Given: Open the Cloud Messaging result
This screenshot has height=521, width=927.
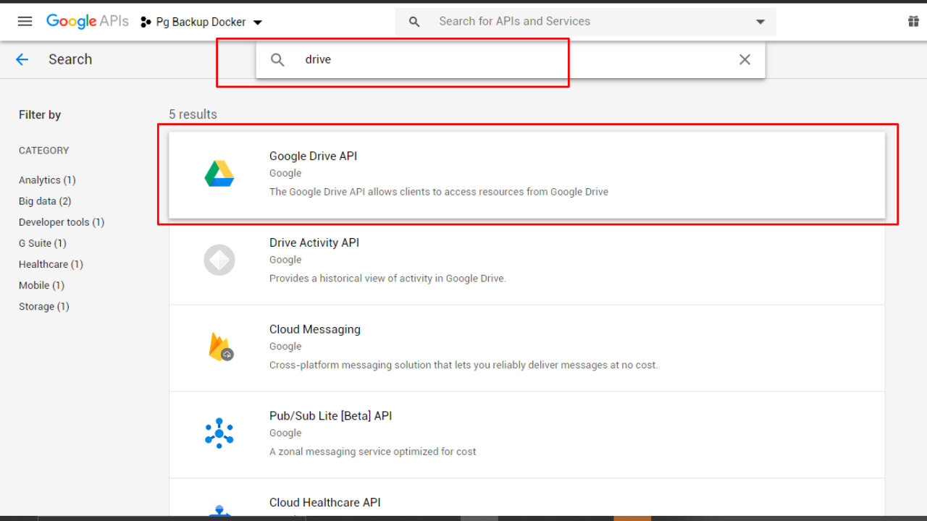Looking at the screenshot, I should pyautogui.click(x=527, y=348).
